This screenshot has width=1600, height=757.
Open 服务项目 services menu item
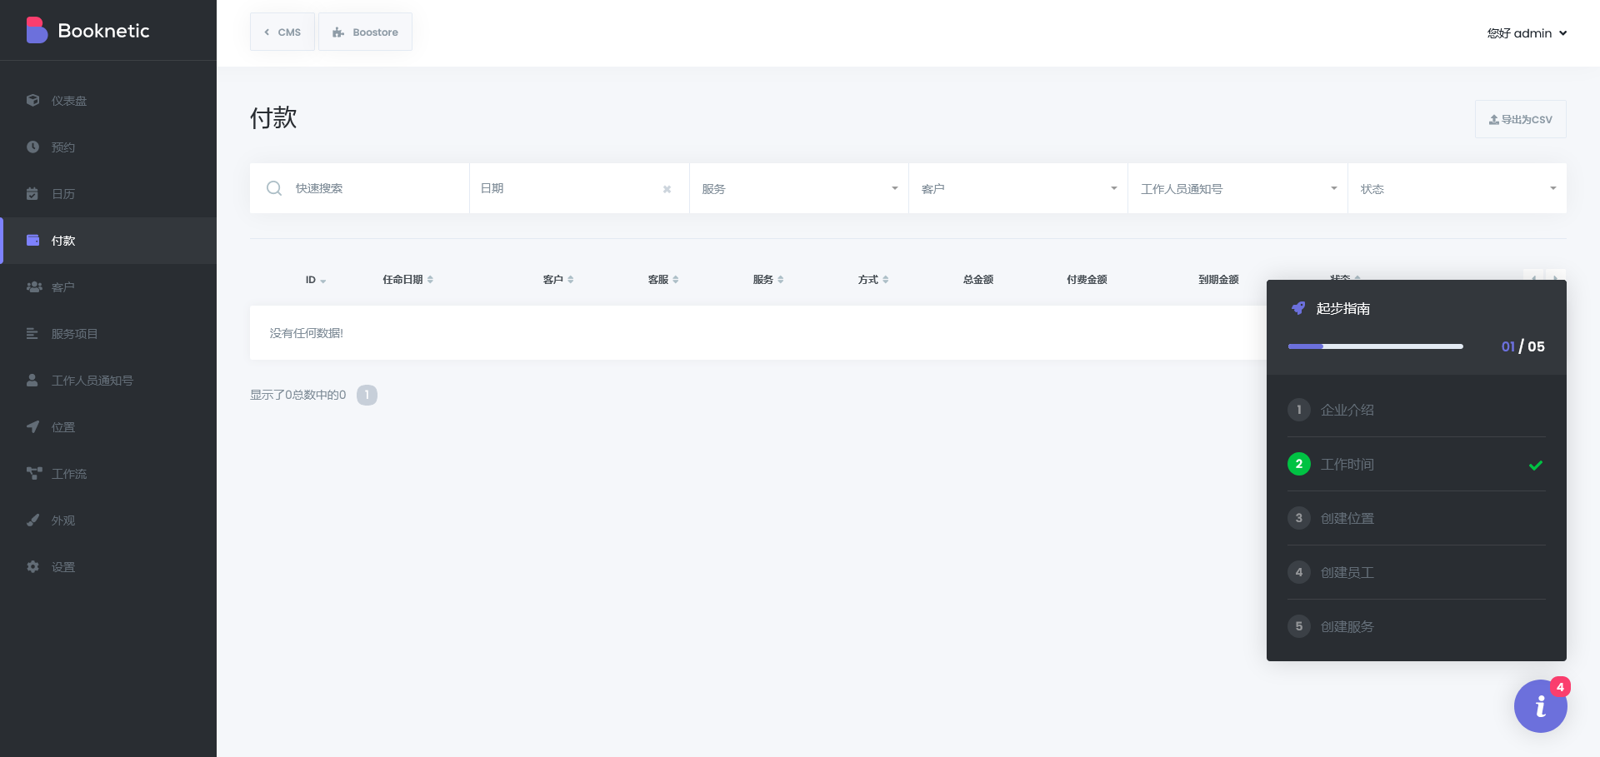(x=74, y=333)
